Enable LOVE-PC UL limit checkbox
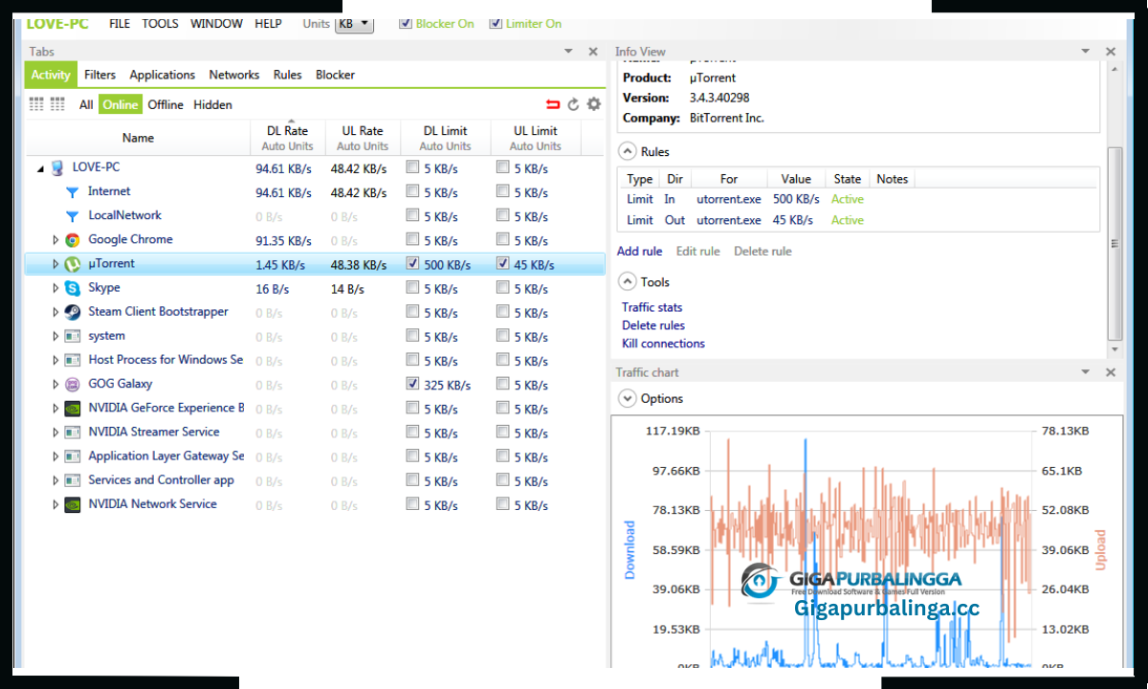 click(x=502, y=167)
